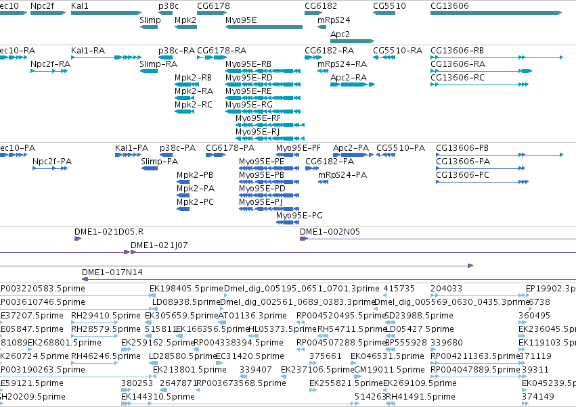This screenshot has width=576, height=407.
Task: Click the Myo95E-RG transcript label
Action: click(x=249, y=105)
